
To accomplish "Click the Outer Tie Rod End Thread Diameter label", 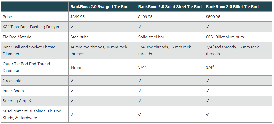I will point(26,67).
